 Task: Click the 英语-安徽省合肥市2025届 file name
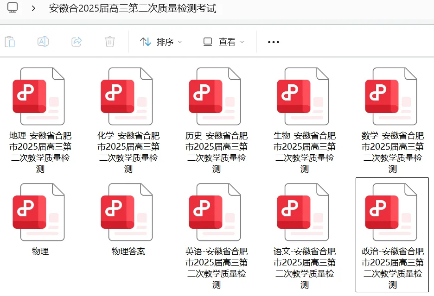(217, 268)
